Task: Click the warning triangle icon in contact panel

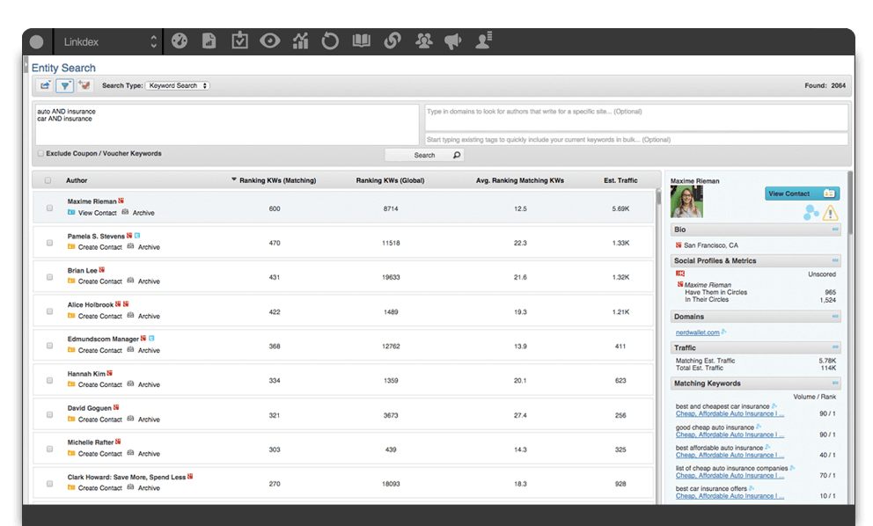Action: click(x=830, y=213)
